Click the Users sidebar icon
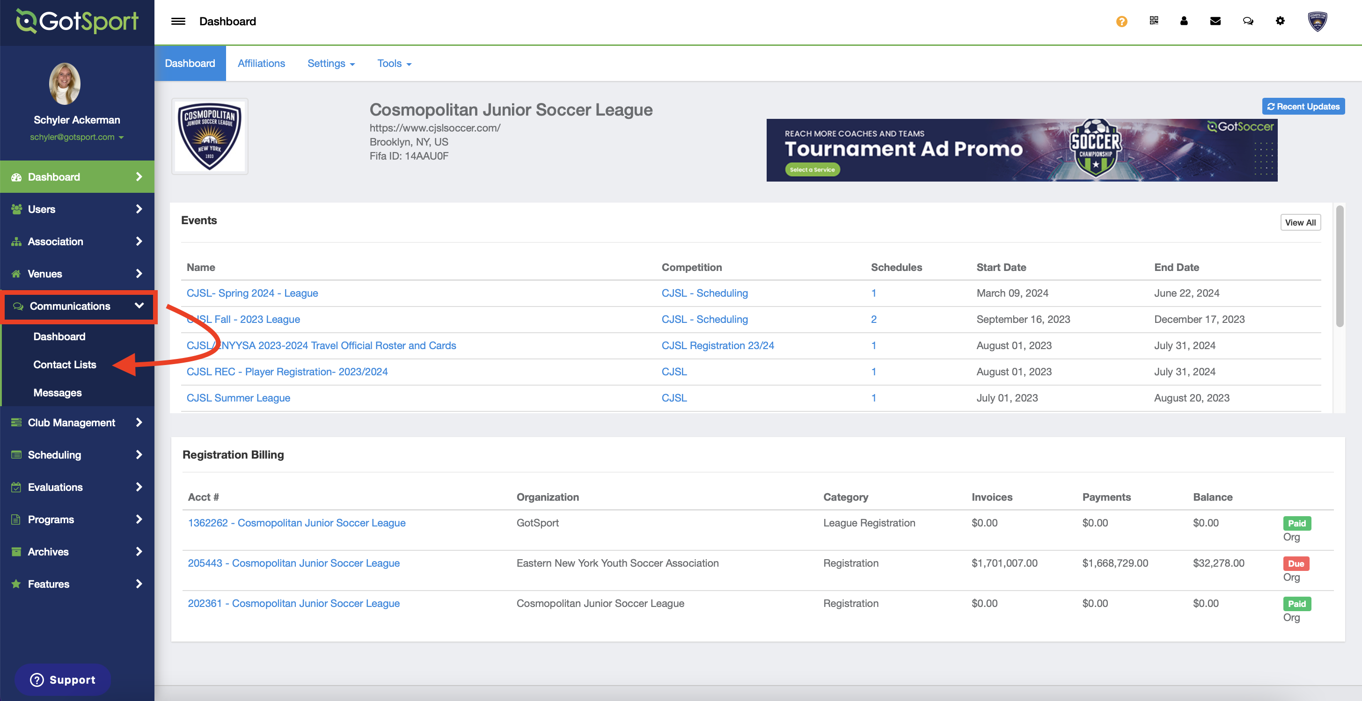The width and height of the screenshot is (1362, 701). (x=16, y=209)
